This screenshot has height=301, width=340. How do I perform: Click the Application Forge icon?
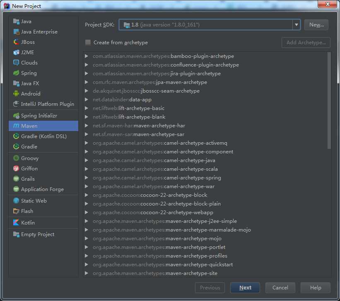(x=16, y=189)
